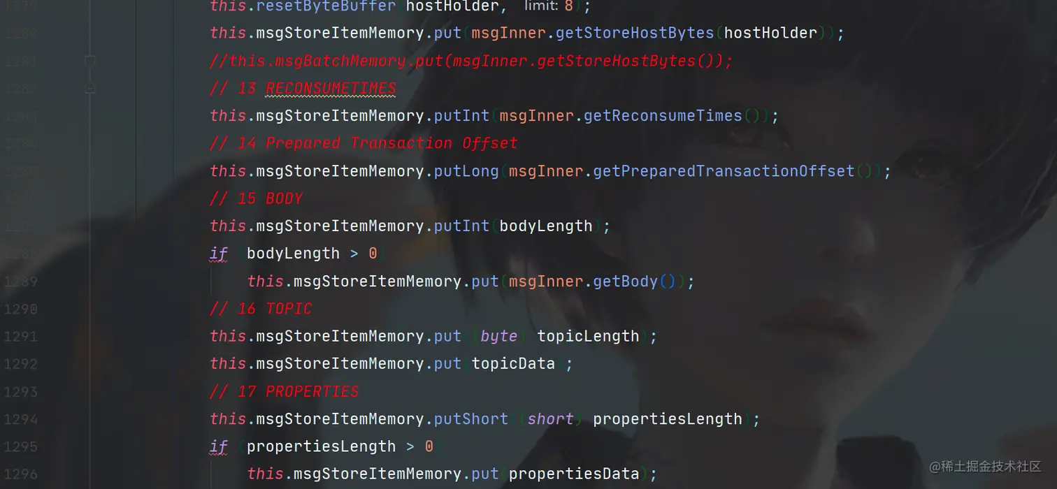Place cursor on putLong method
The image size is (1057, 489).
tap(466, 171)
